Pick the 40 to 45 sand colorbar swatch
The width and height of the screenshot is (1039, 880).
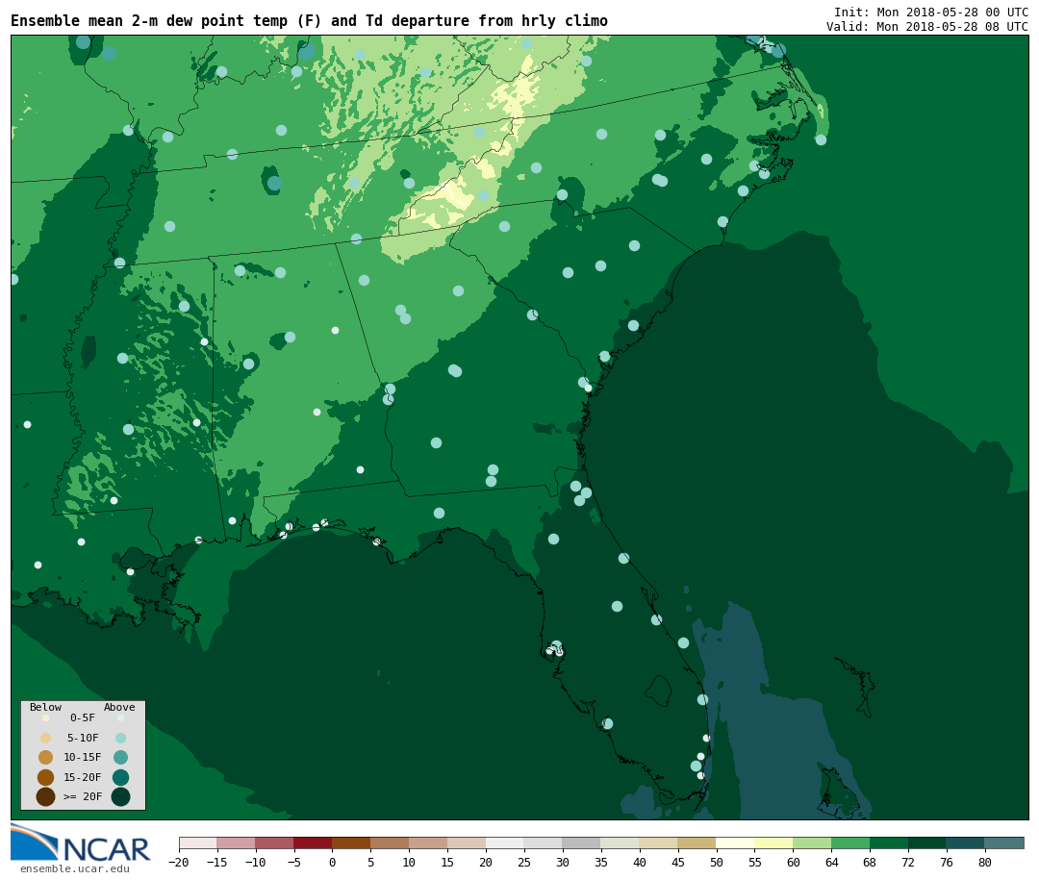tap(659, 842)
